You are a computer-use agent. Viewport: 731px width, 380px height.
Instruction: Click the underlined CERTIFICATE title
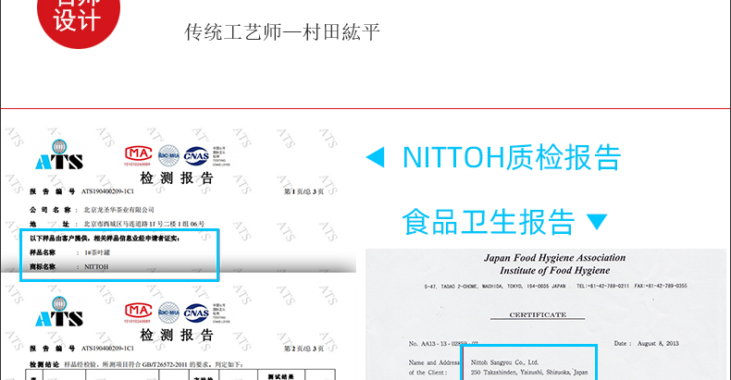pos(538,315)
